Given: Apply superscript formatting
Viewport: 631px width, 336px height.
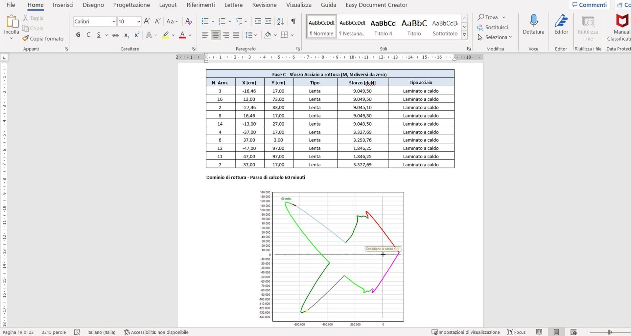Looking at the screenshot, I should click(137, 34).
